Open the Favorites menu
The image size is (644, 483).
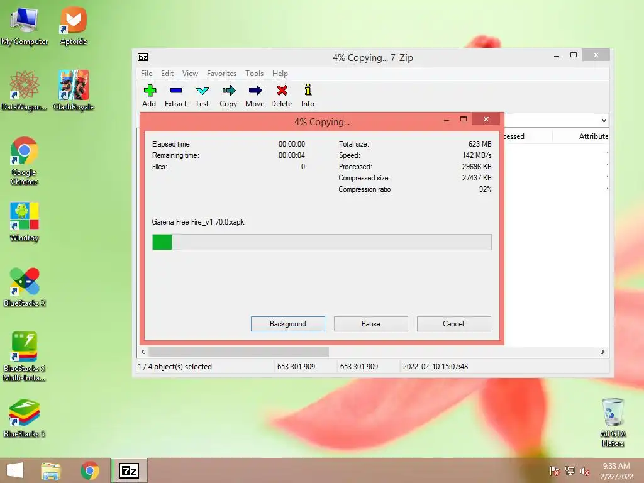tap(222, 74)
